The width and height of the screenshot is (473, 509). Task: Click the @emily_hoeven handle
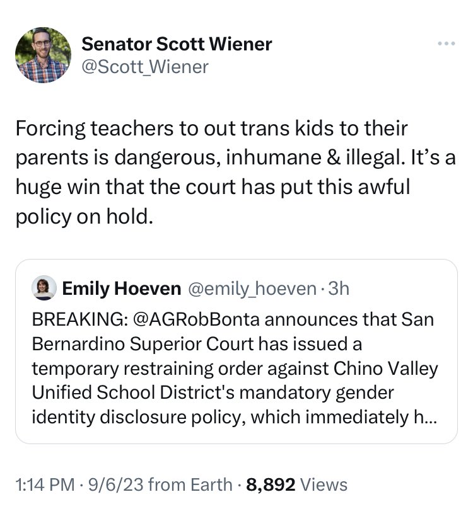pos(252,289)
